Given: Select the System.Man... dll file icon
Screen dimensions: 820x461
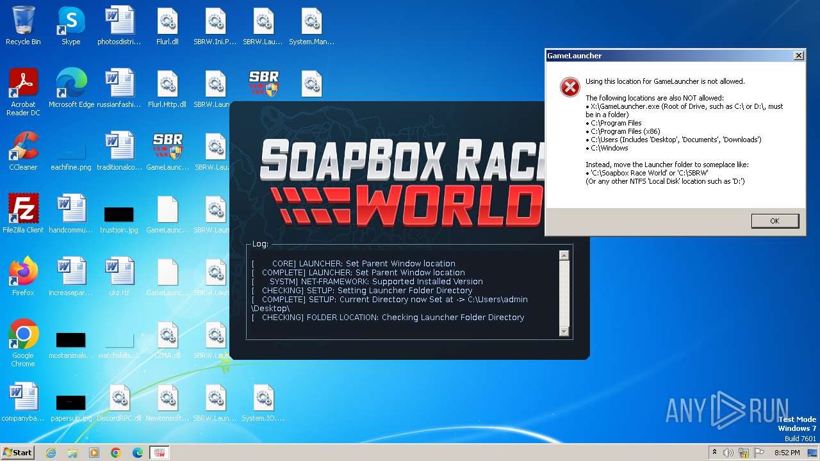Looking at the screenshot, I should pos(311,26).
